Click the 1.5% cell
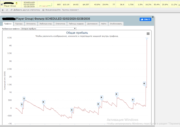Image resolution: width=180 pixels, height=127 pixels. tap(140, 4)
